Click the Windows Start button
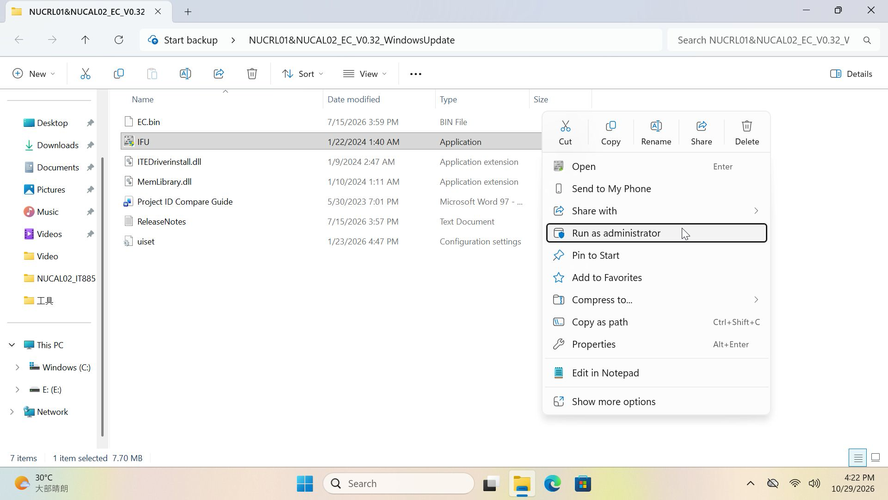Viewport: 888px width, 500px height. (305, 484)
